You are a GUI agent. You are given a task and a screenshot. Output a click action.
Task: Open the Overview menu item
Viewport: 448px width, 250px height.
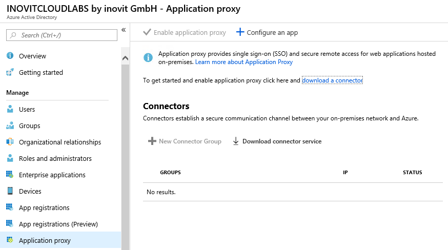click(x=60, y=56)
